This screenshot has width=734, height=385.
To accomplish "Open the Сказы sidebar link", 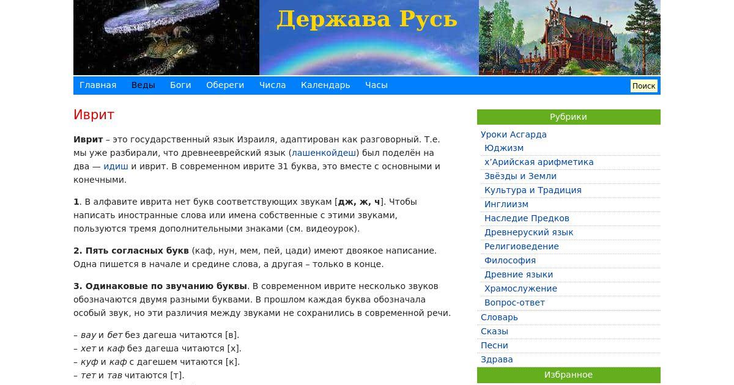I will pyautogui.click(x=494, y=331).
